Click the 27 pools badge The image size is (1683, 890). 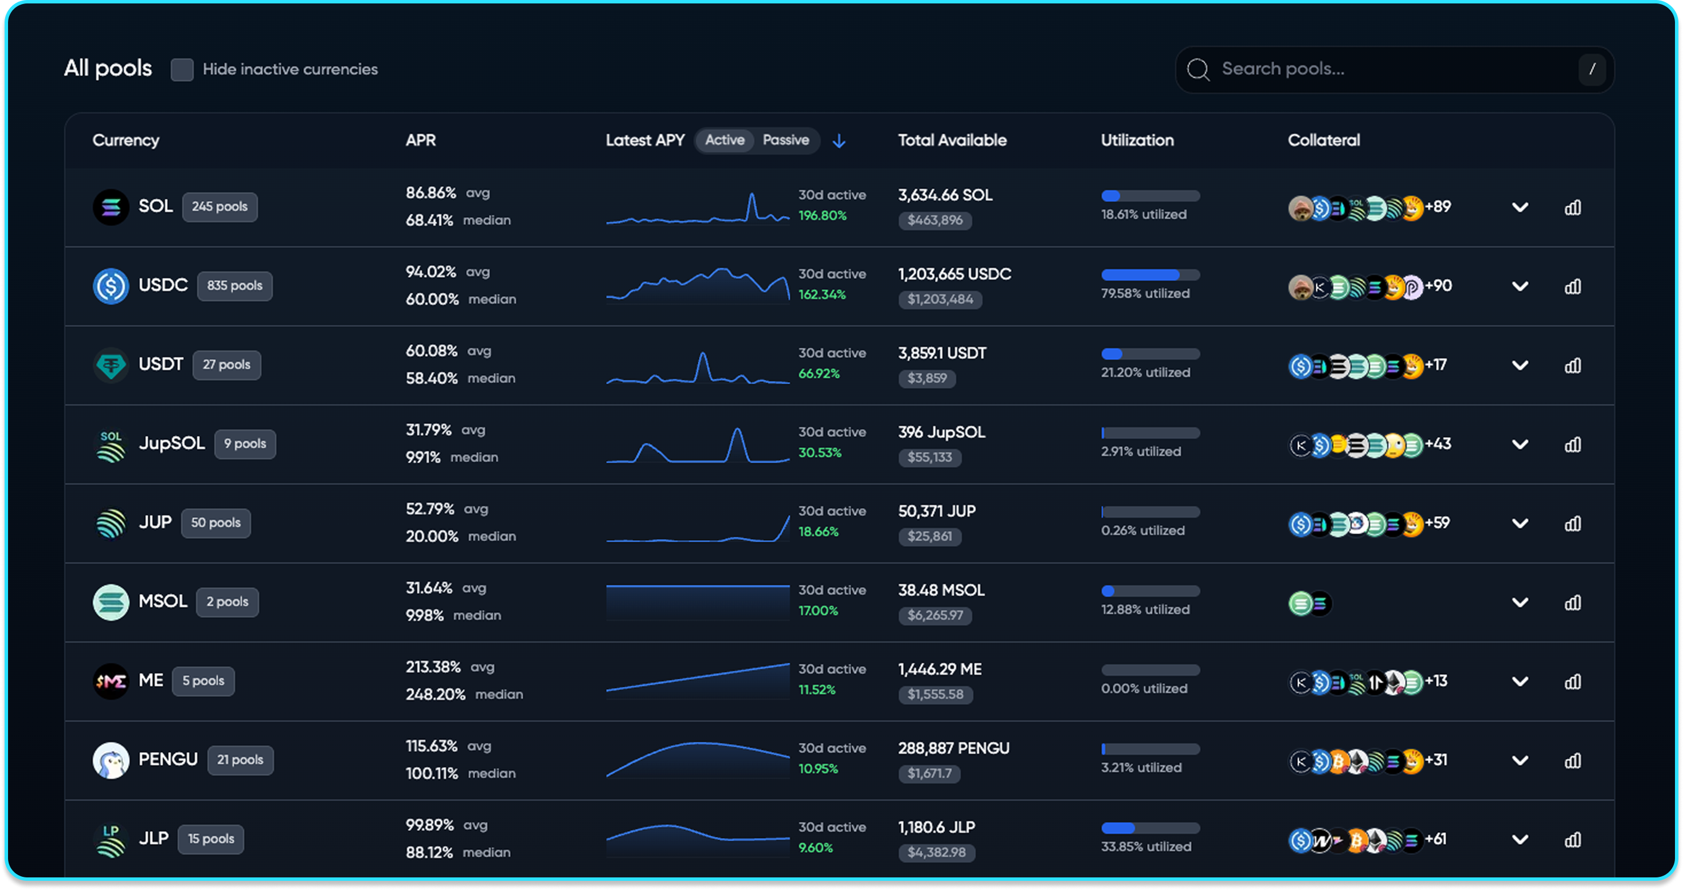point(226,365)
